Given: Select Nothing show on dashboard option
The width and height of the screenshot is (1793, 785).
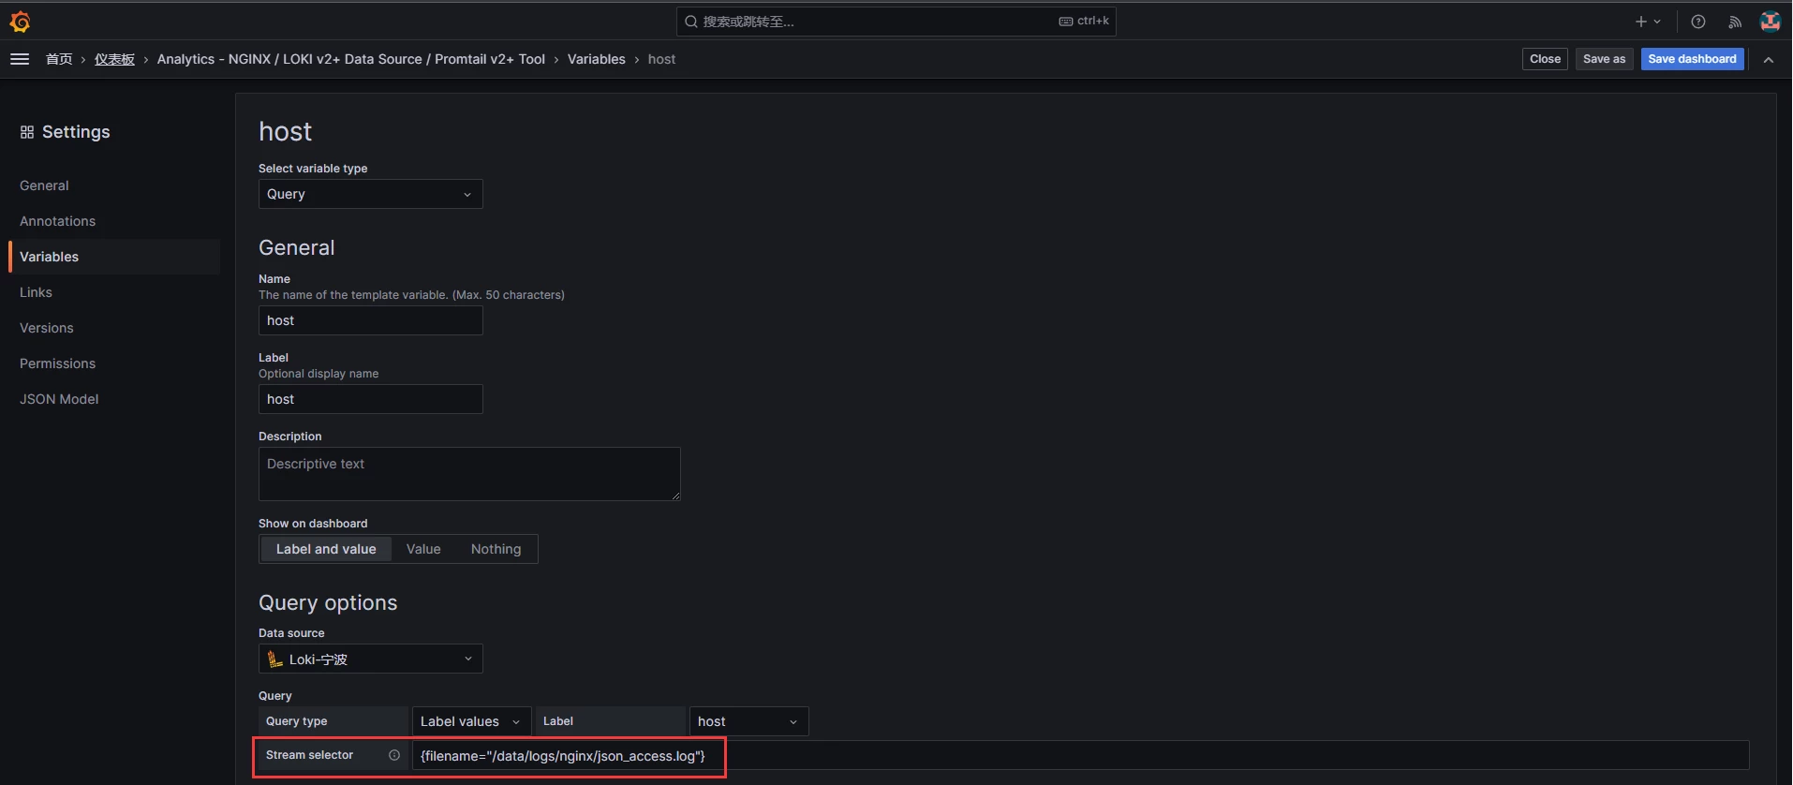Looking at the screenshot, I should click(x=496, y=549).
